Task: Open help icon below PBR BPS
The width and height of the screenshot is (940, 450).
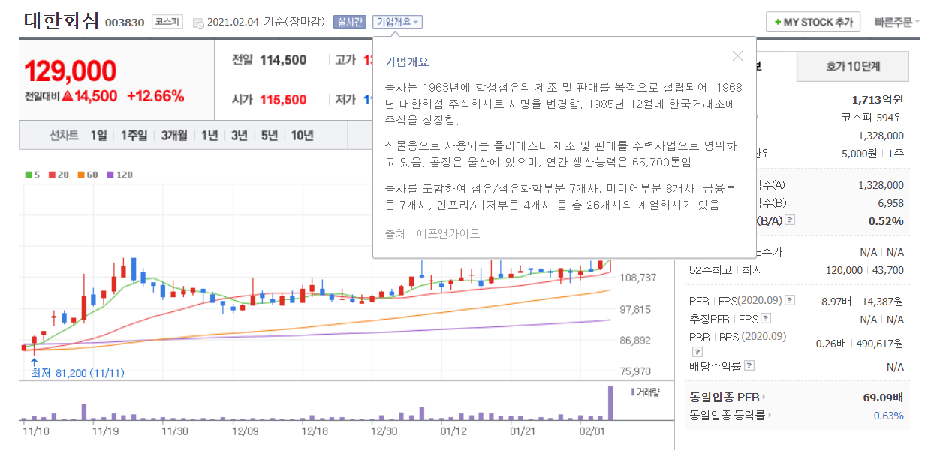Action: point(697,350)
